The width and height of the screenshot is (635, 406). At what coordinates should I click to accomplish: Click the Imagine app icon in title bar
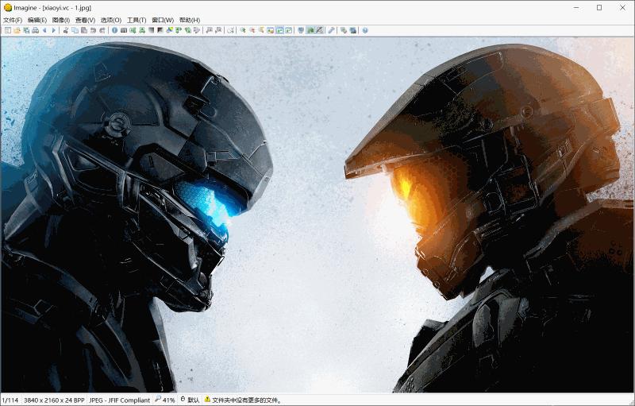click(7, 7)
